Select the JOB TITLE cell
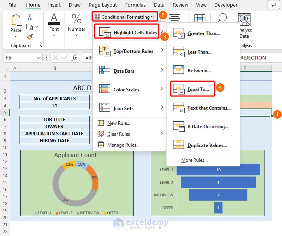Viewport: 282px width, 236px height. [x=54, y=119]
